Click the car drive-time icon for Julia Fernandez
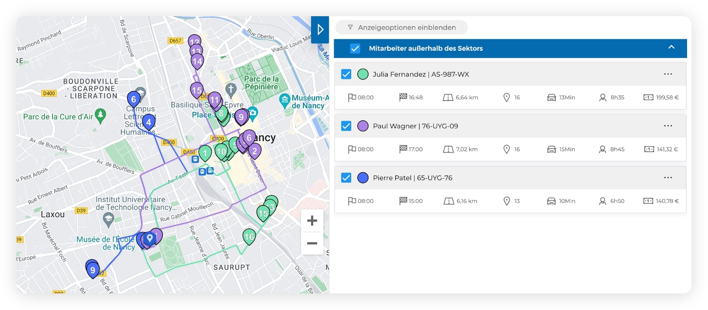708x310 pixels. pos(551,98)
